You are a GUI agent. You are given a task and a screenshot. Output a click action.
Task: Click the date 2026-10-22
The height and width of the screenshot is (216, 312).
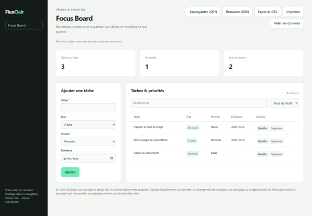click(x=238, y=127)
